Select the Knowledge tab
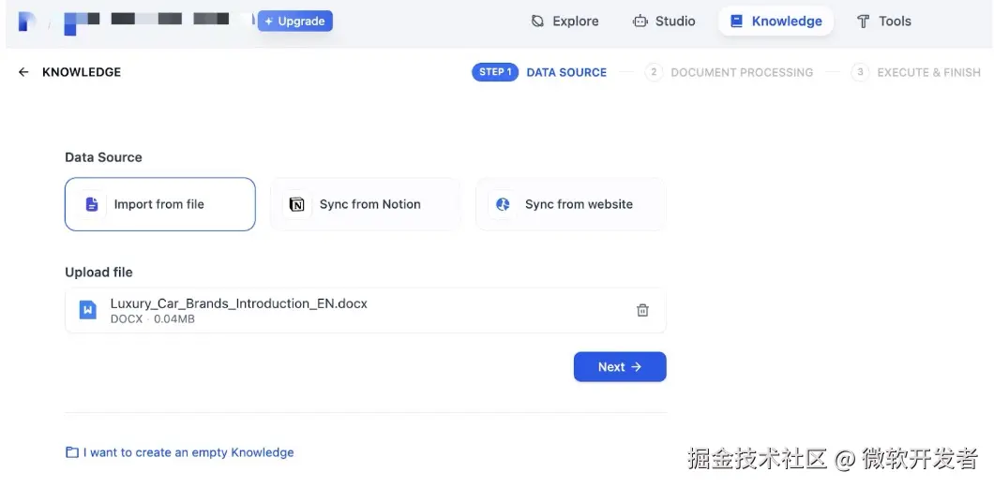This screenshot has width=994, height=487. [776, 22]
